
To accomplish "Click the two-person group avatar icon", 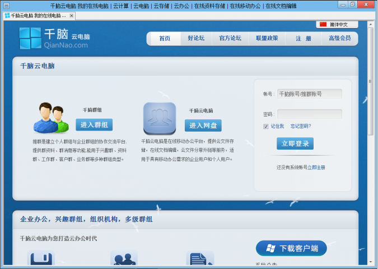I will [51, 118].
